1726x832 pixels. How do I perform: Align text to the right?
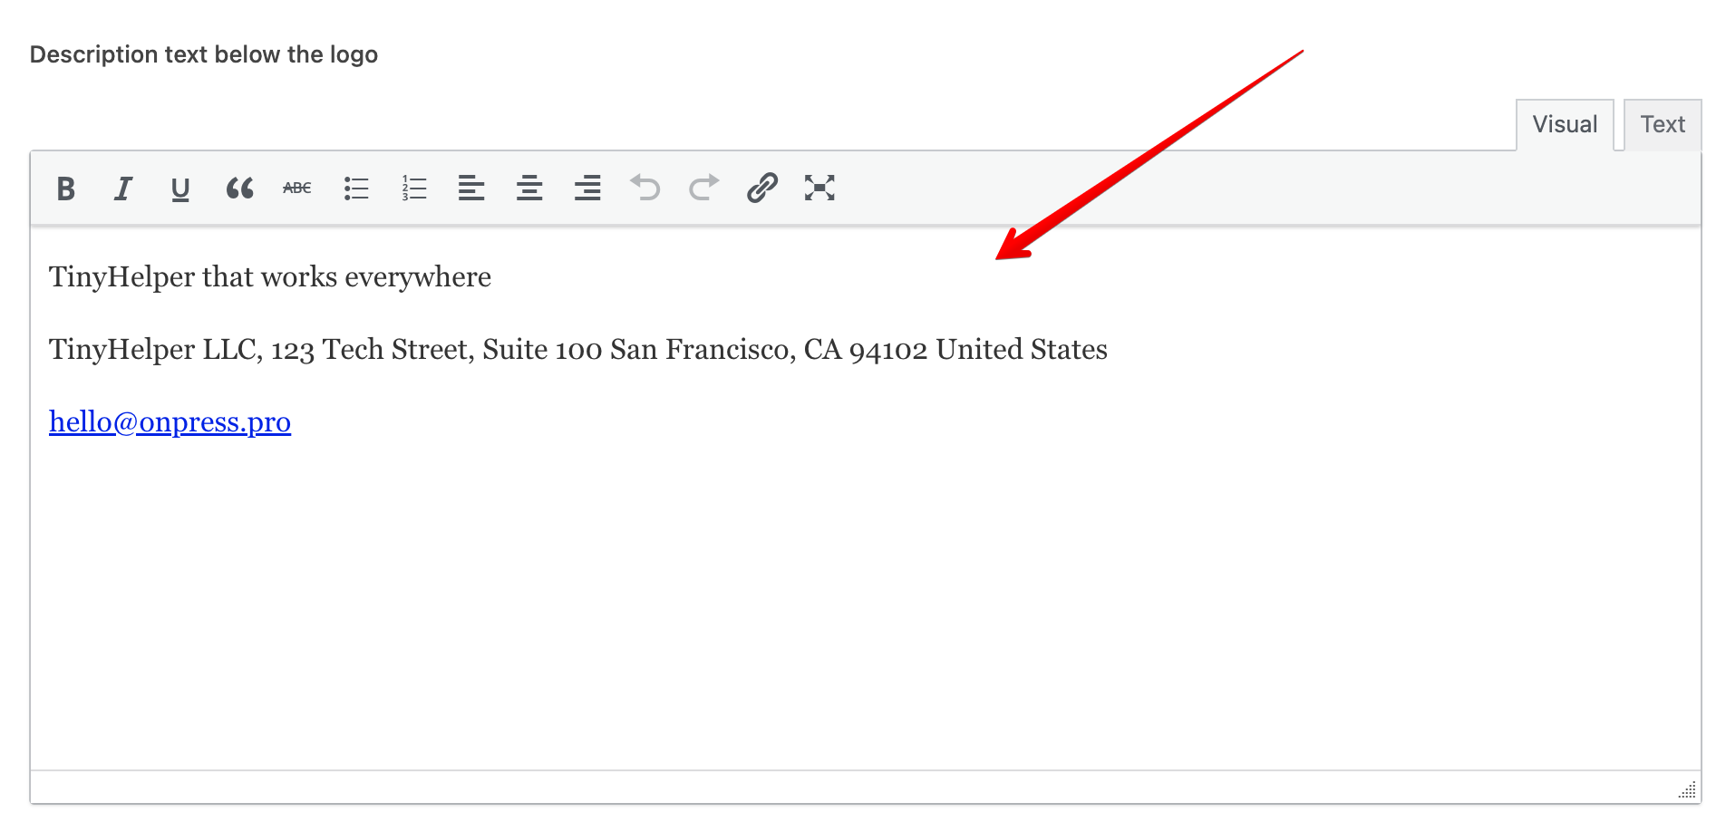click(x=587, y=189)
